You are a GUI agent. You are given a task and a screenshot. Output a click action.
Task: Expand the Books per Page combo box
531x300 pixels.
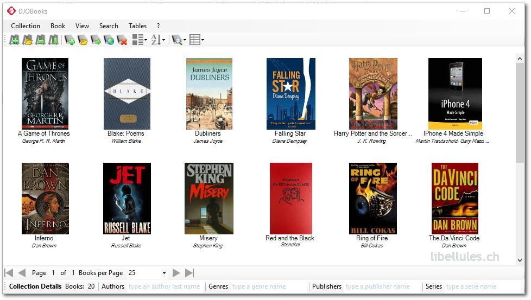point(164,273)
